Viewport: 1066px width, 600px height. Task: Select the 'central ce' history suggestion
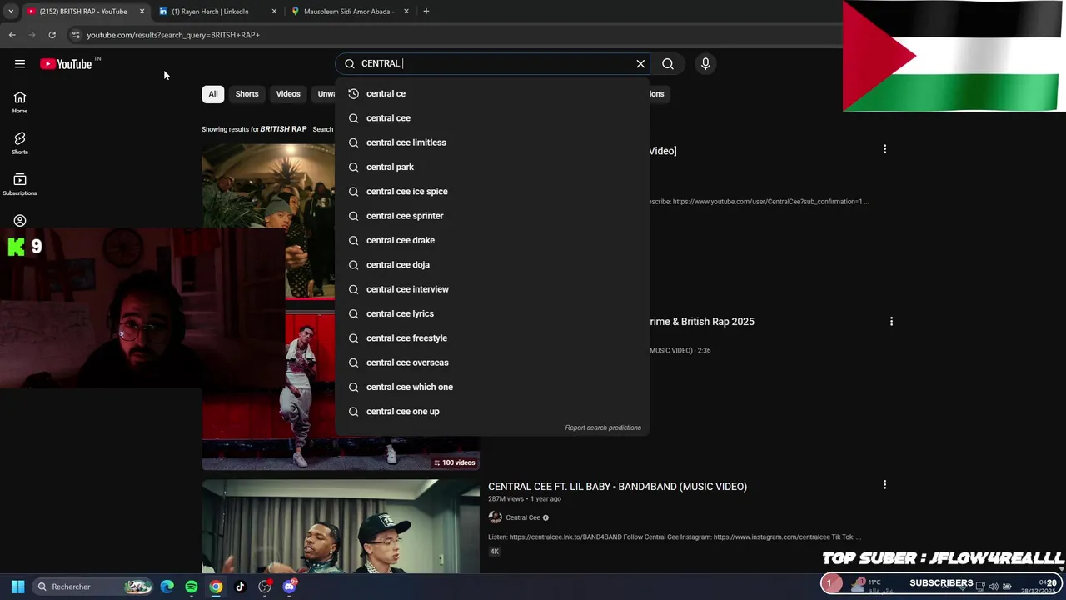pos(492,93)
